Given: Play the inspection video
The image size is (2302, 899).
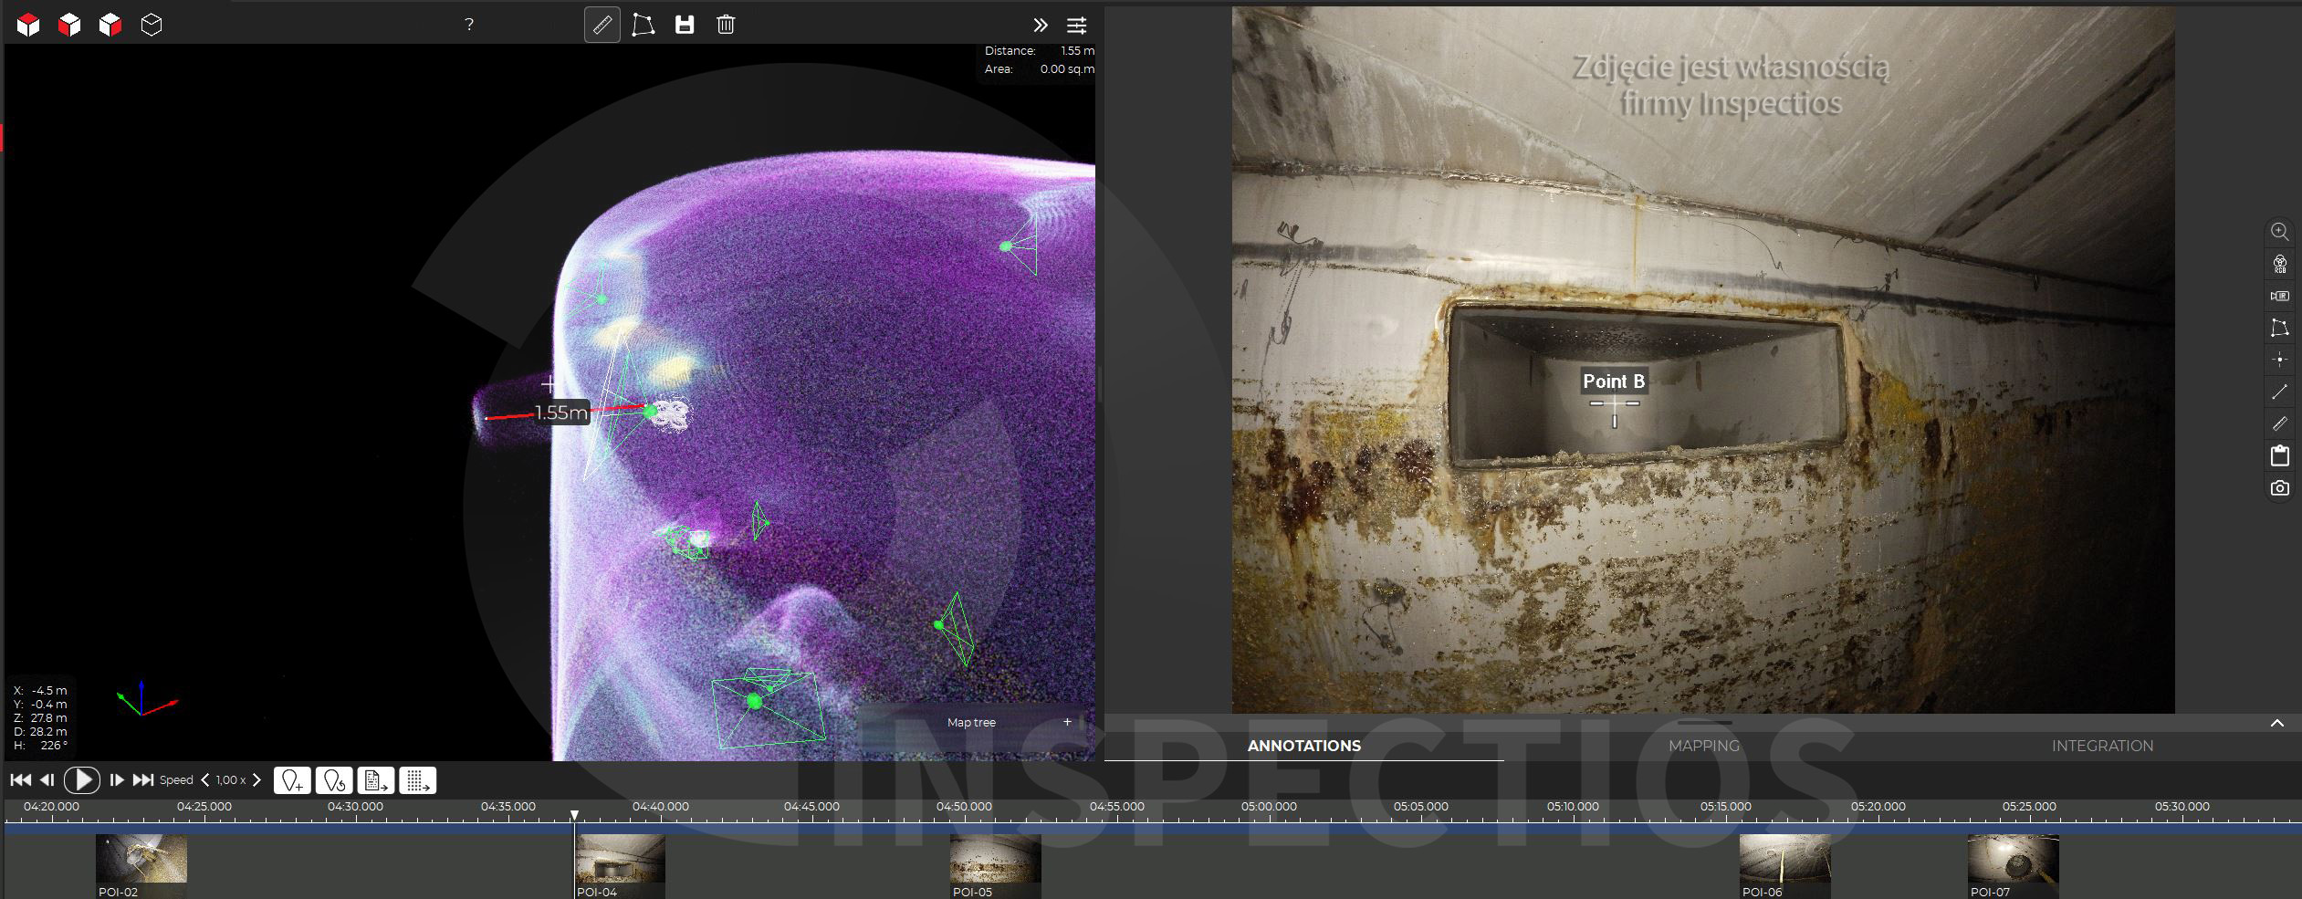Looking at the screenshot, I should pyautogui.click(x=82, y=779).
